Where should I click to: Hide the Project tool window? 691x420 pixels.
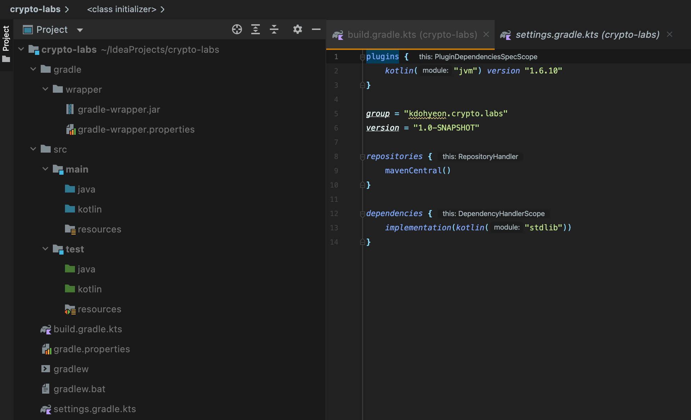click(316, 29)
